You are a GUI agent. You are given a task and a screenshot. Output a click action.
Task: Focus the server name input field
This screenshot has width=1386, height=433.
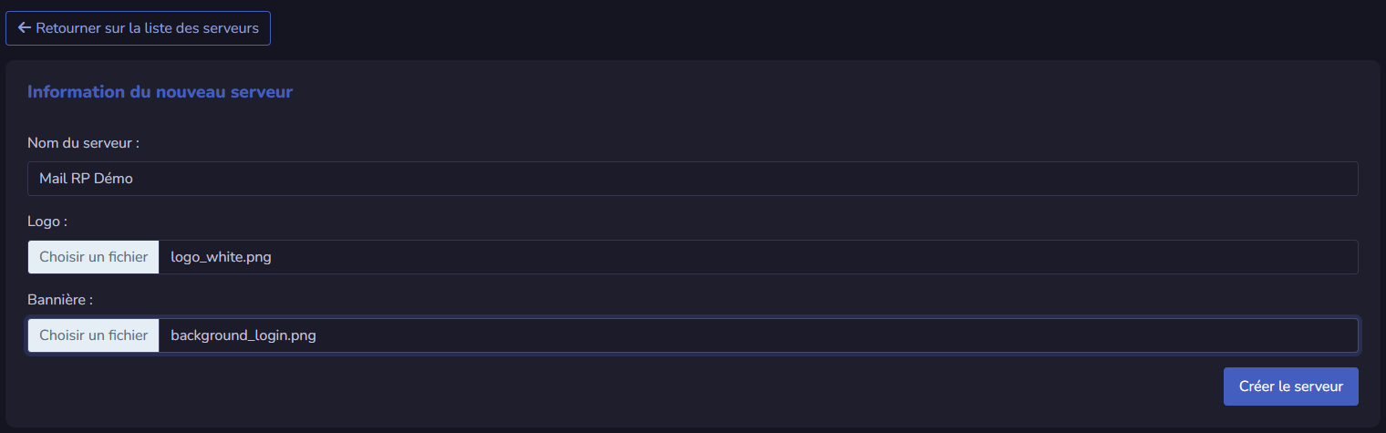tap(693, 179)
